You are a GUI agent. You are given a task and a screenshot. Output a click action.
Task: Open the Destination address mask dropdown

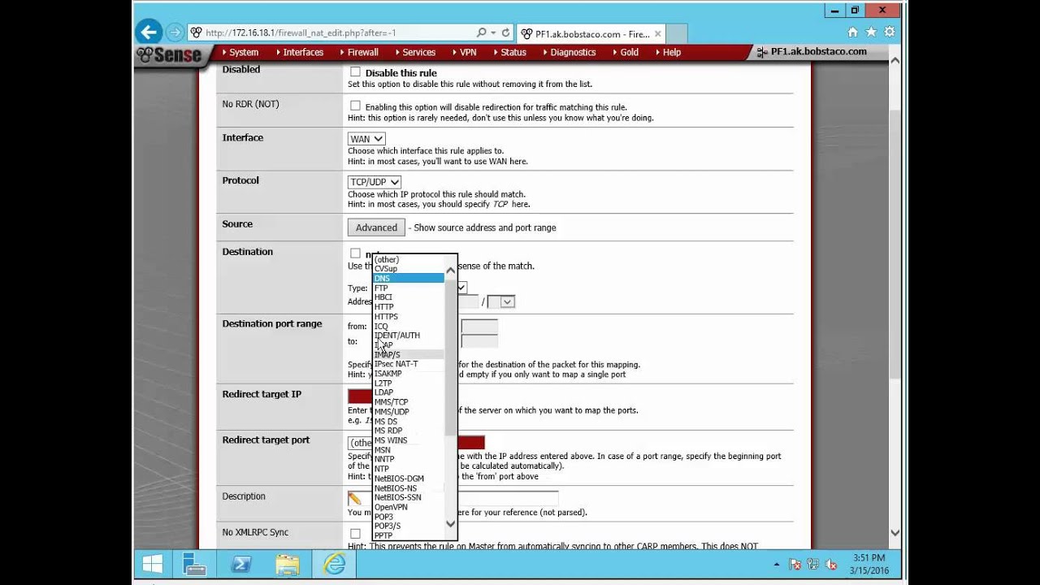click(500, 301)
